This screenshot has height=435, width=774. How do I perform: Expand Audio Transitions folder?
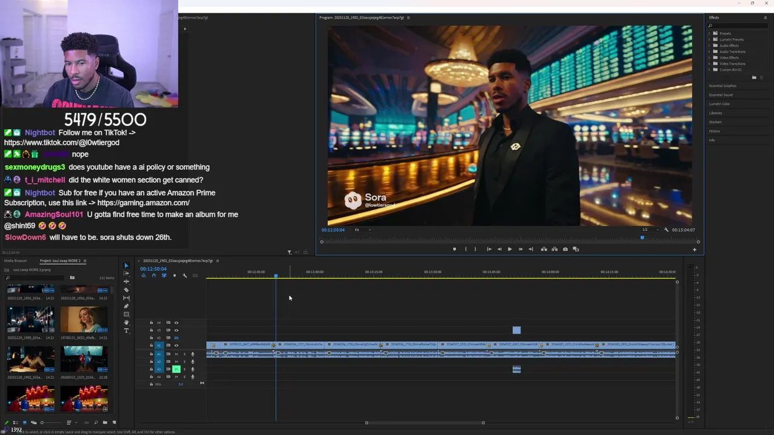[x=710, y=51]
